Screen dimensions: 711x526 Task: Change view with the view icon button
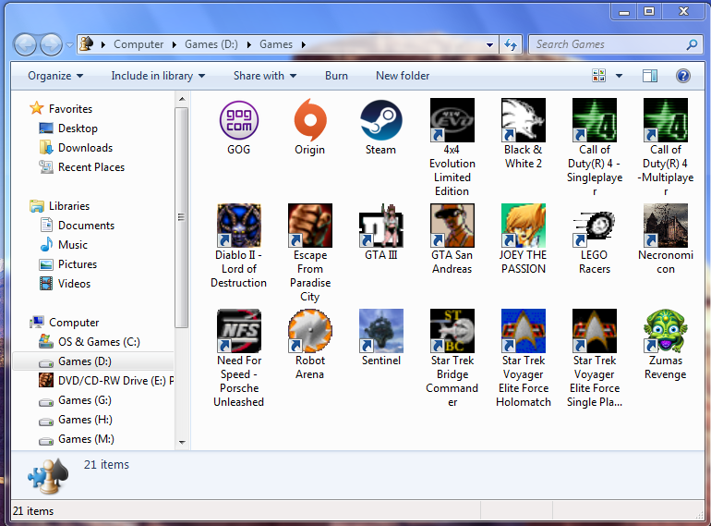click(598, 75)
